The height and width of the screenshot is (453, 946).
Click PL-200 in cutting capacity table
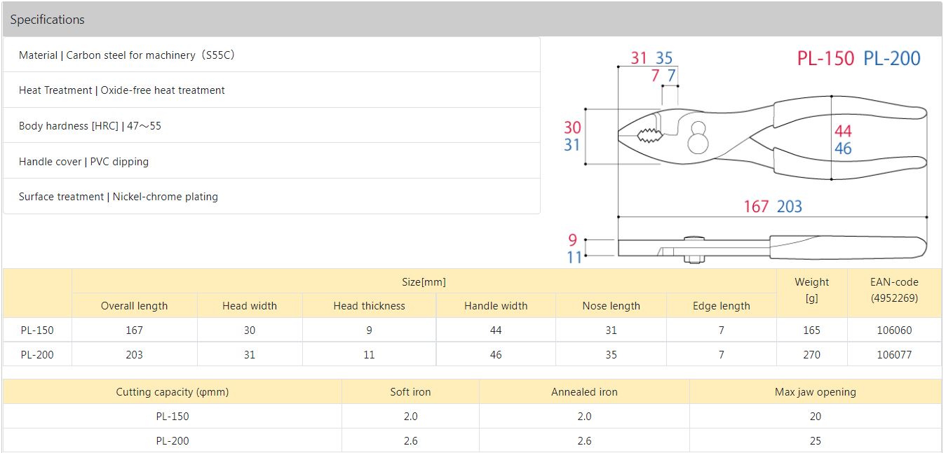(x=173, y=440)
